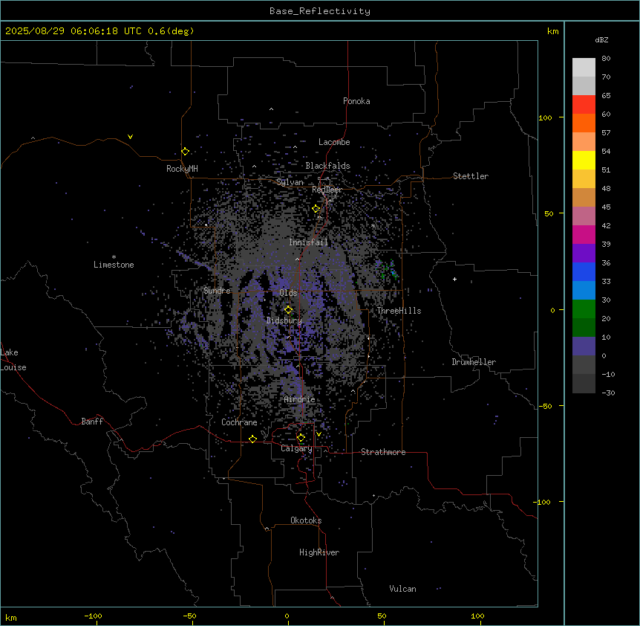Select the ThreeHills map label
The image size is (640, 626).
tap(399, 311)
